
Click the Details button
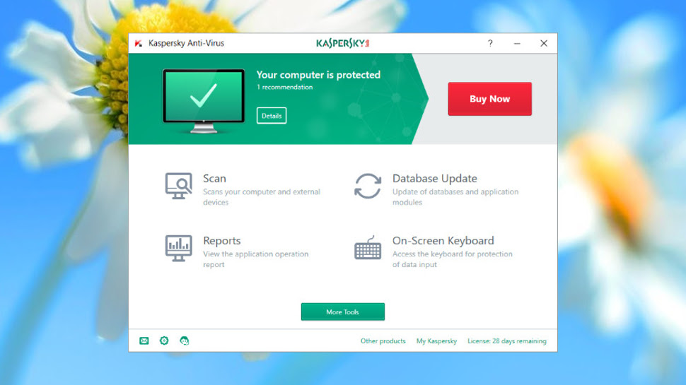pos(272,116)
